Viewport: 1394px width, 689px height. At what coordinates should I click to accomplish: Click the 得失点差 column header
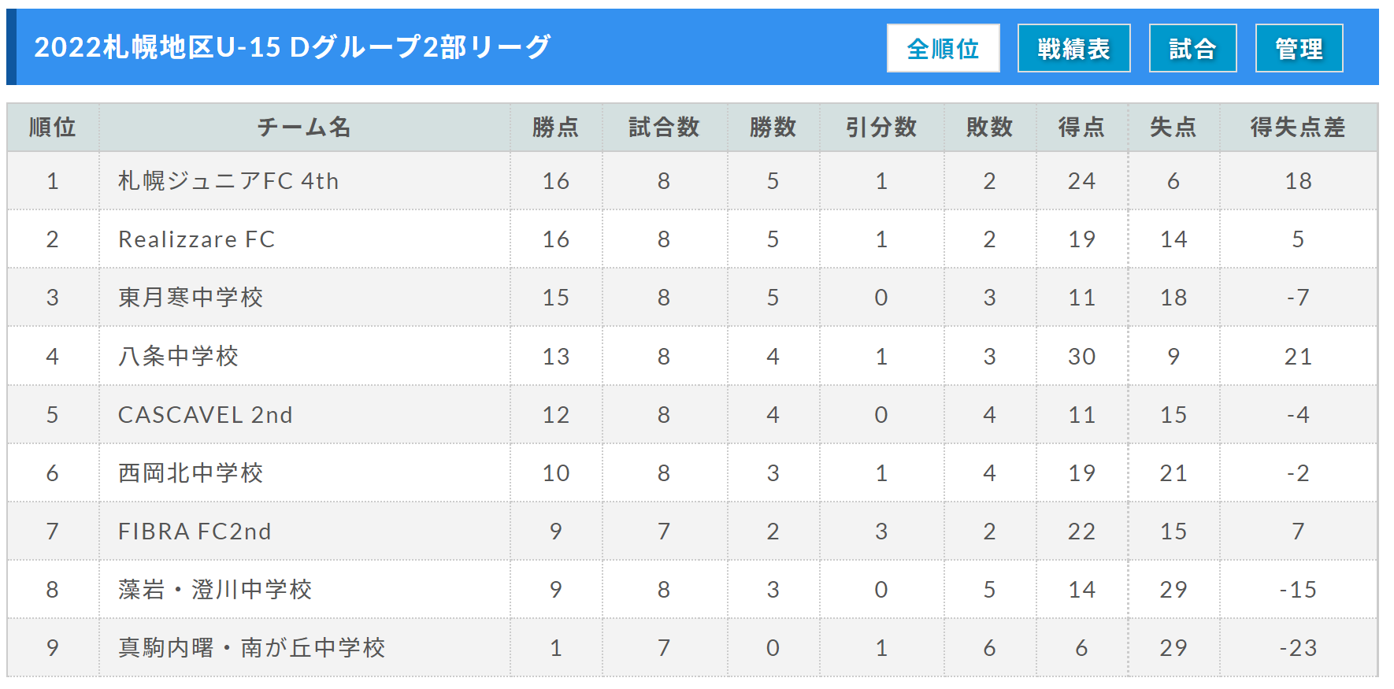click(1298, 127)
